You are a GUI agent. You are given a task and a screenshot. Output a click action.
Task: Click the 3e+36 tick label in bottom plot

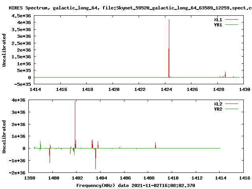(x=19, y=112)
